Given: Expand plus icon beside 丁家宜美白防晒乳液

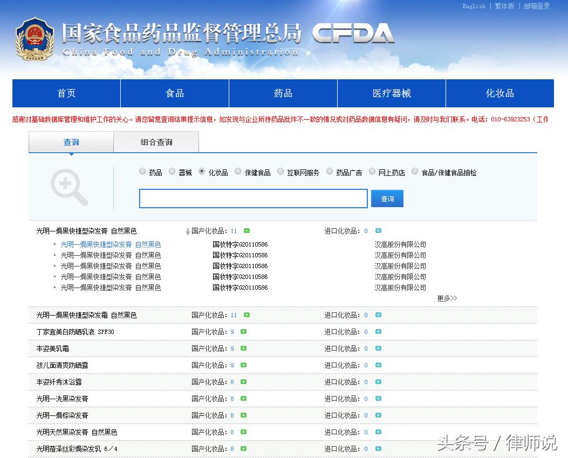Looking at the screenshot, I should point(242,332).
